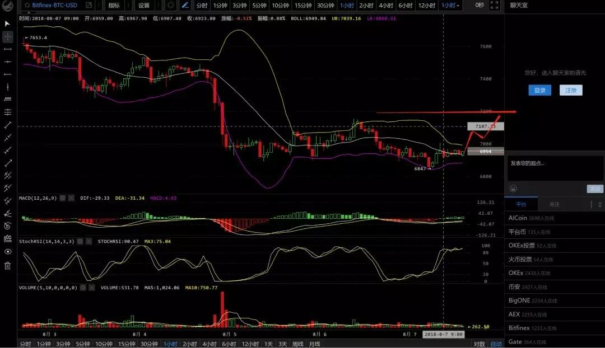This screenshot has height=348, width=605.
Task: Open the Gate chat room
Action: [x=555, y=342]
